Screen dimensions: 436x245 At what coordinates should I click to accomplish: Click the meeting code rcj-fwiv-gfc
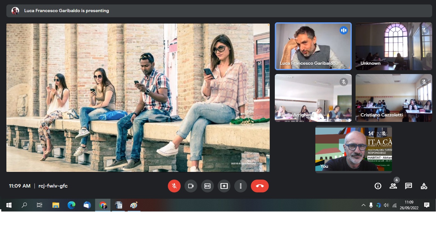(x=53, y=186)
